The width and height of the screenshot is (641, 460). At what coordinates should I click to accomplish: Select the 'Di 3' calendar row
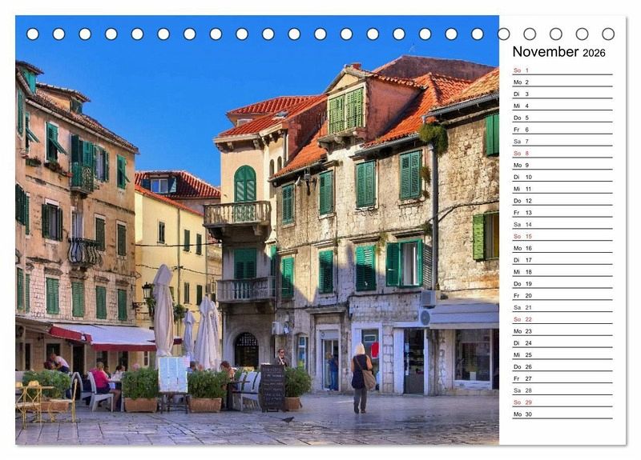click(x=562, y=94)
